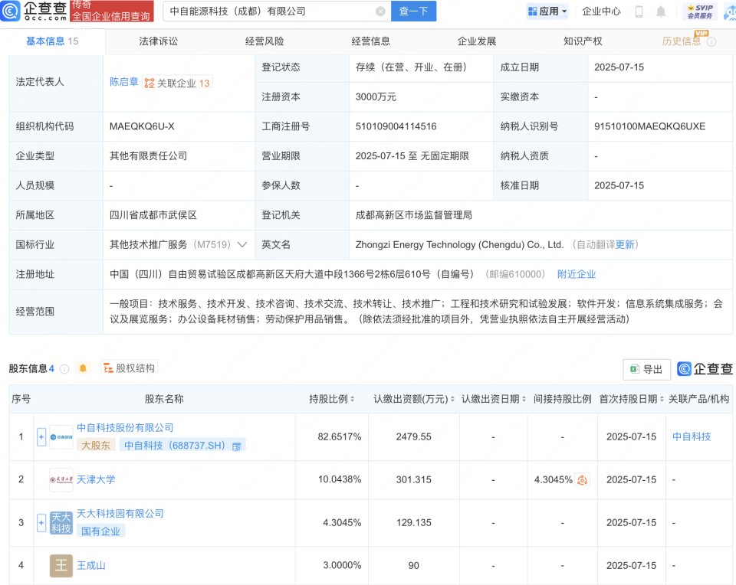The height and width of the screenshot is (585, 736).
Task: Switch to 经营信息 tab
Action: 370,41
